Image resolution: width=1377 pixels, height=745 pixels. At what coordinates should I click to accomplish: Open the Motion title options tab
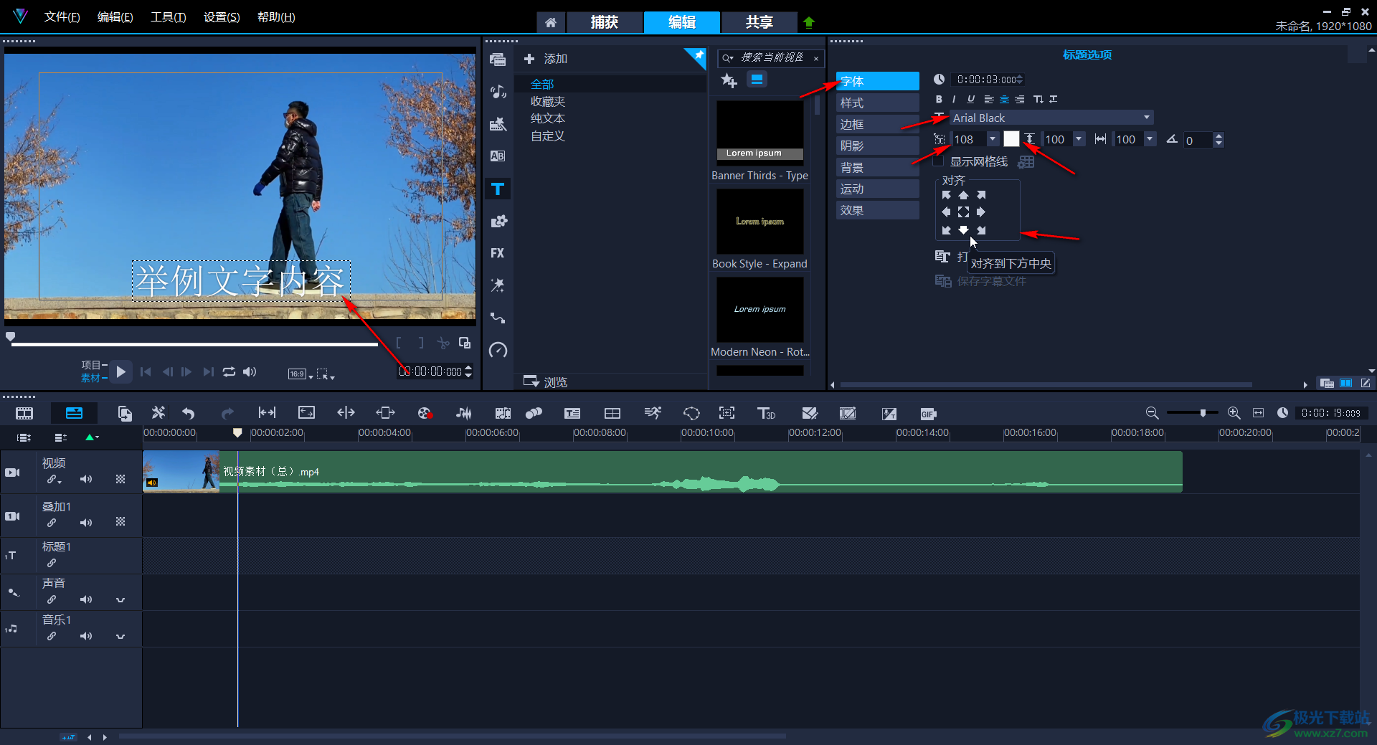[x=877, y=189]
